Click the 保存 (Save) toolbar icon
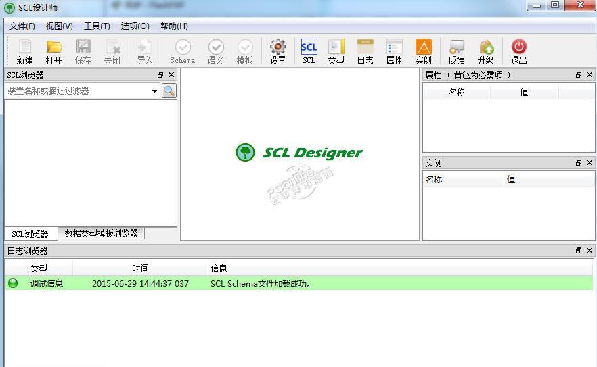The image size is (597, 367). pos(83,52)
